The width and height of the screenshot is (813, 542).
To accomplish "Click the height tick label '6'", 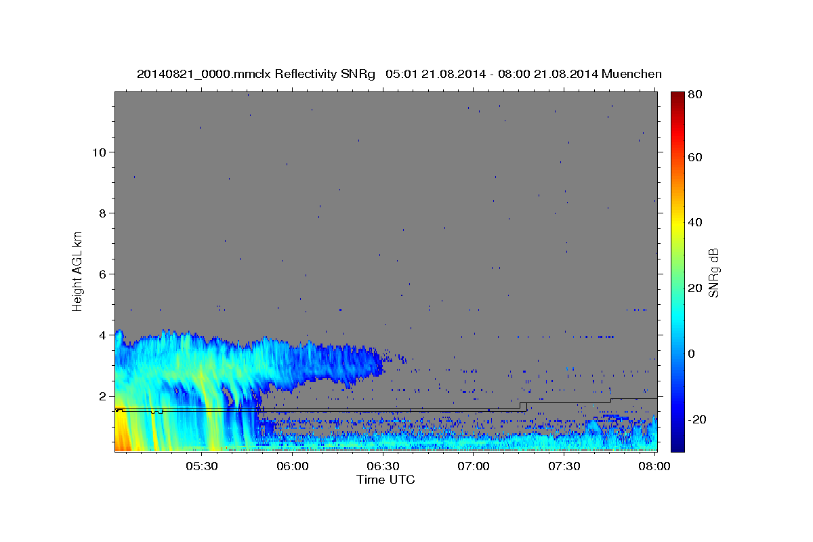I will coord(102,274).
